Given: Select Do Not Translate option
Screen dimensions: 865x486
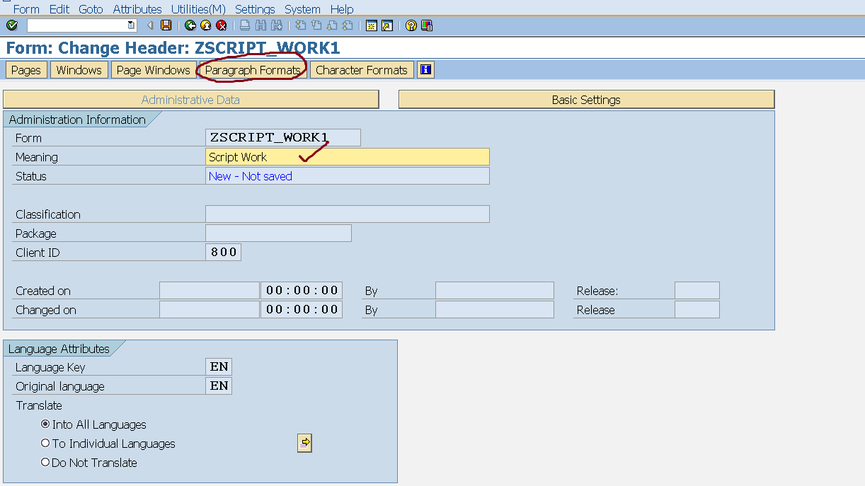Looking at the screenshot, I should click(x=45, y=463).
